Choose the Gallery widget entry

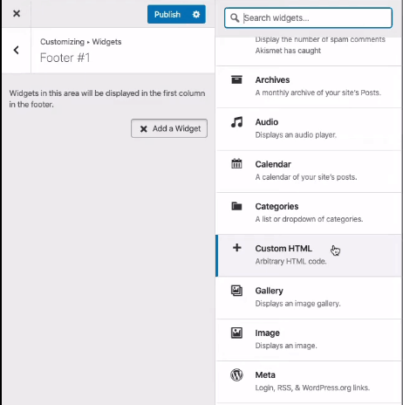pos(309,298)
